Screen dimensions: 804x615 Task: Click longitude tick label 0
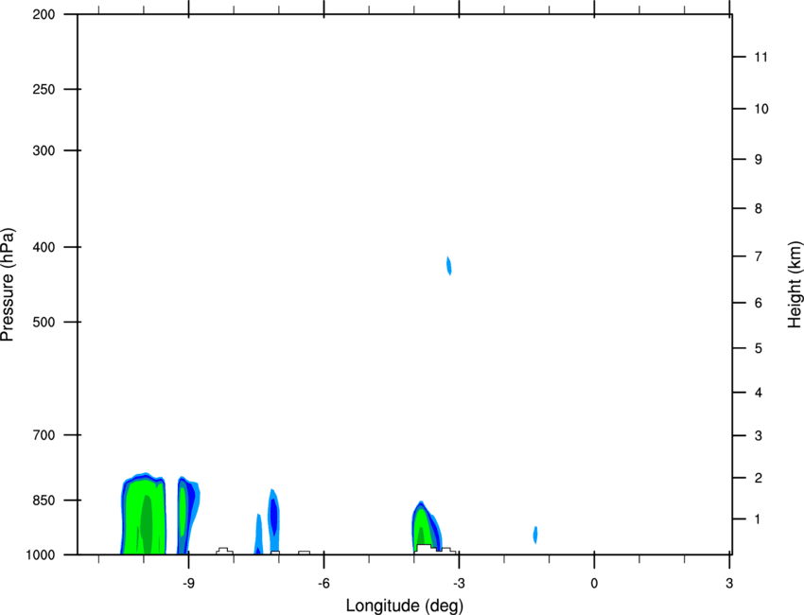pos(594,583)
